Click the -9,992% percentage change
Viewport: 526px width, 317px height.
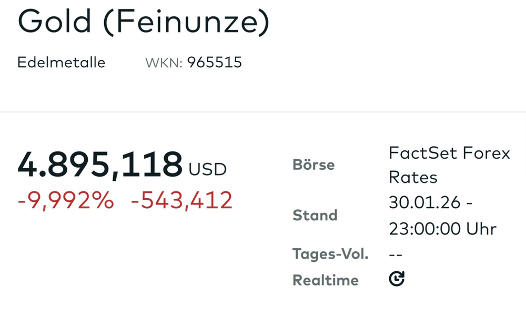[65, 200]
